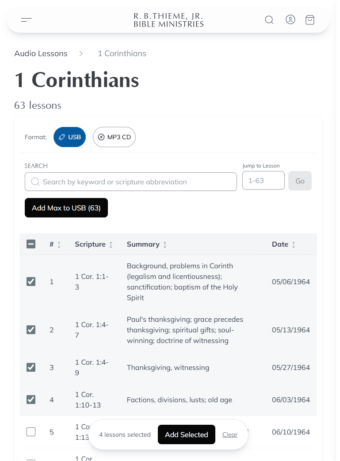Click the search magnifier icon in header
Image resolution: width=340 pixels, height=461 pixels.
coord(269,19)
